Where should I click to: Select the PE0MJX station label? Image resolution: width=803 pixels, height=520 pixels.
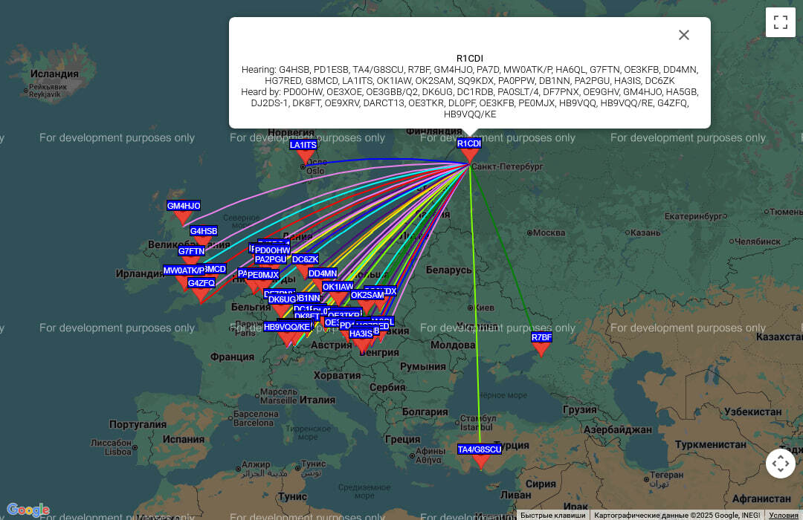263,275
